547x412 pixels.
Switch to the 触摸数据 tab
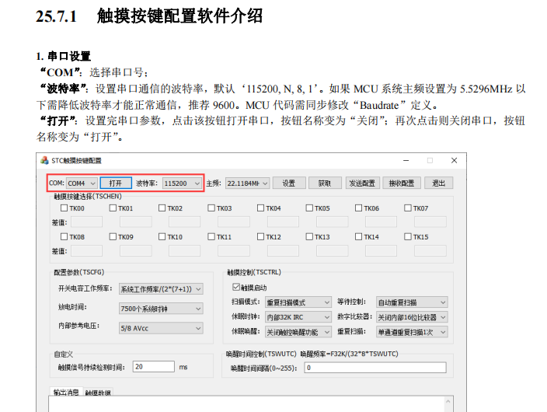[x=98, y=393]
